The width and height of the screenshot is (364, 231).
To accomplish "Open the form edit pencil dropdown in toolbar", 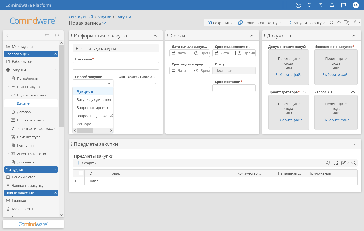I will point(356,23).
